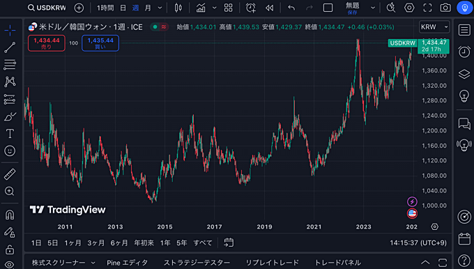Open the alerts panel clock icon

(x=465, y=52)
